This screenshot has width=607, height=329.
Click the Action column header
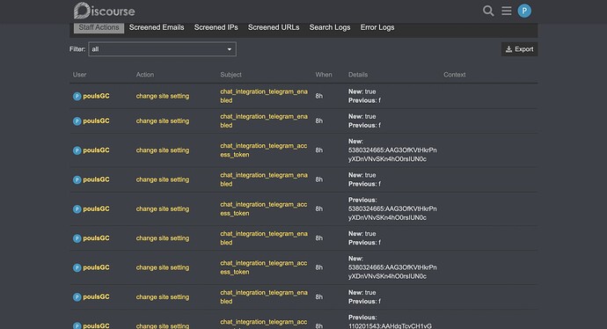pos(145,75)
